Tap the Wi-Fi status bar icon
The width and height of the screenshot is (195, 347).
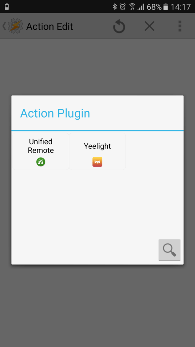click(x=132, y=7)
